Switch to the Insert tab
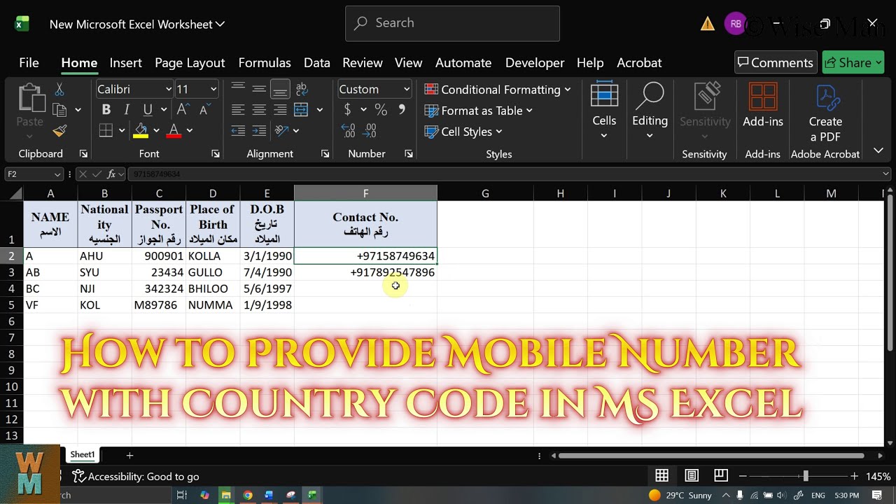This screenshot has height=504, width=896. tap(126, 62)
